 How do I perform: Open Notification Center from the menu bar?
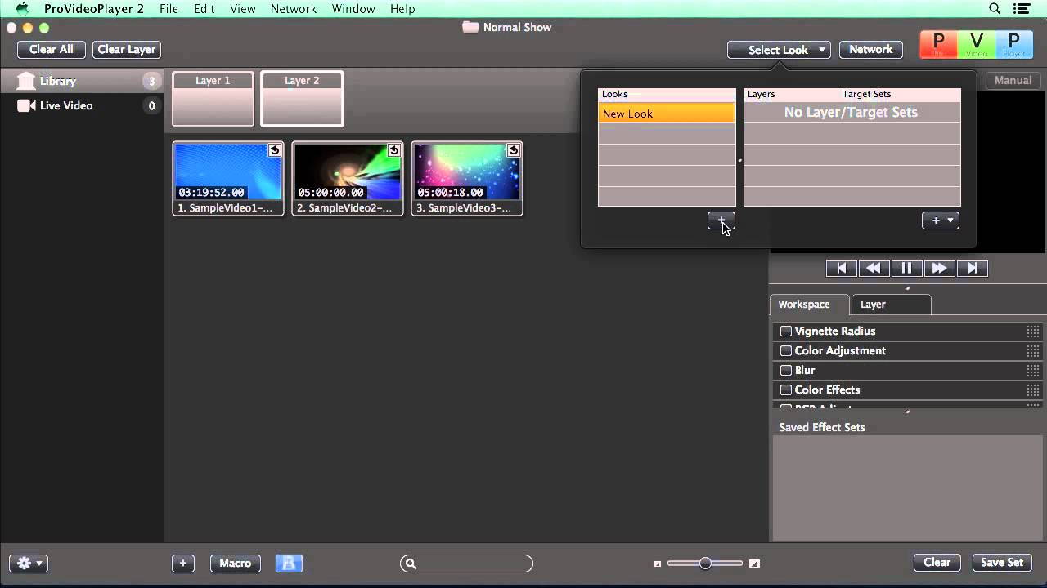1020,8
